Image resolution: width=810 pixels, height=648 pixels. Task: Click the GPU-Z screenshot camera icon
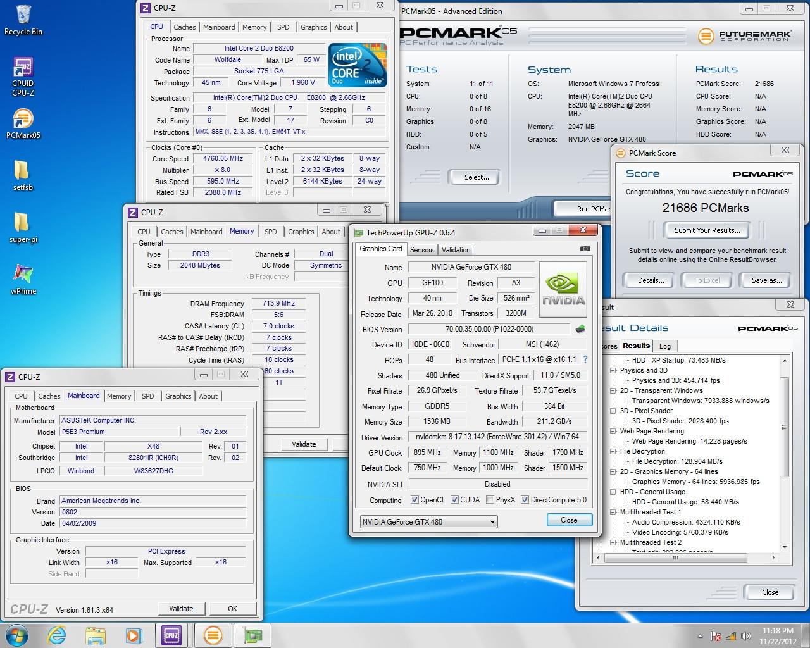[585, 249]
